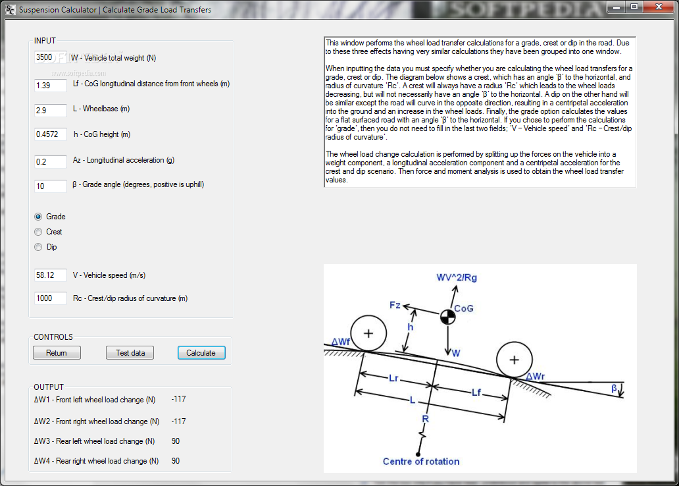The image size is (679, 486).
Task: Click the Suspension Calculator title bar icon
Action: [x=11, y=9]
